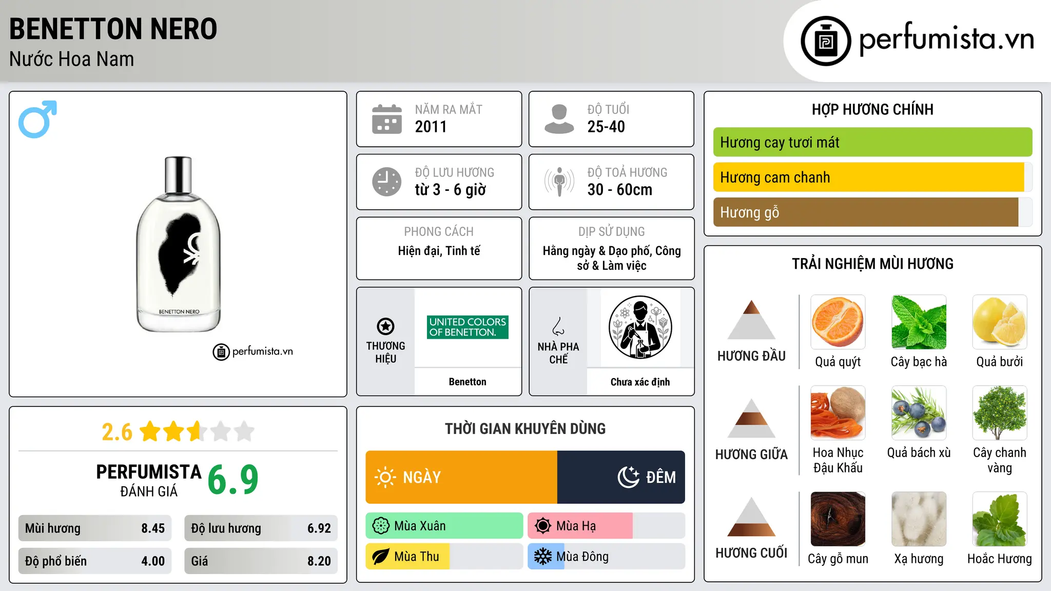The height and width of the screenshot is (591, 1051).
Task: Click the perfumista.vn site name in header
Action: 946,40
